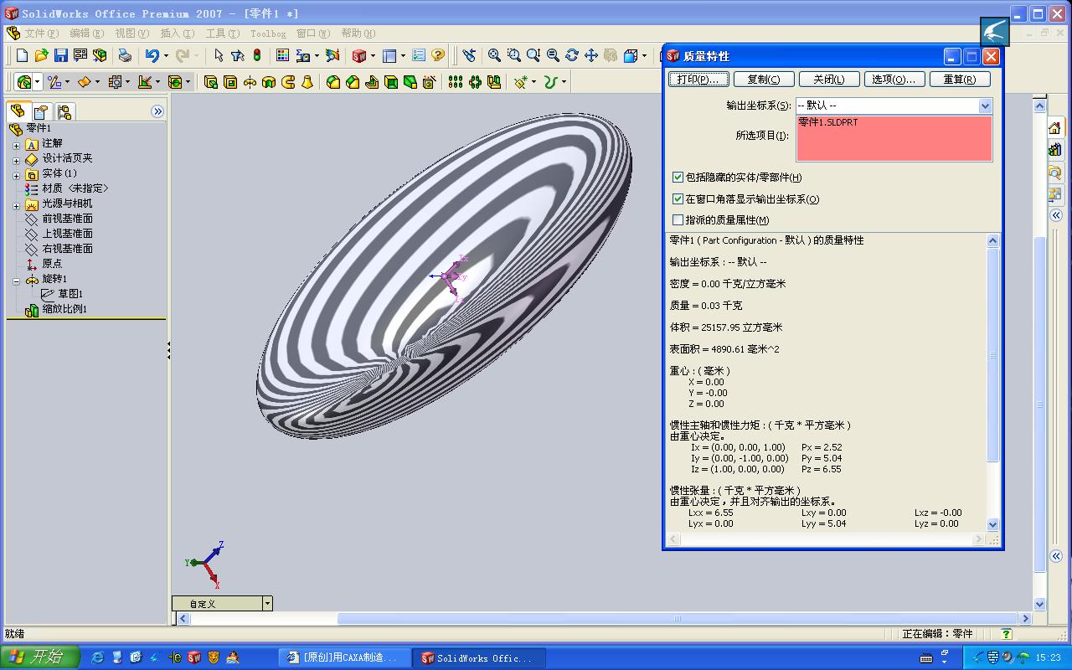Viewport: 1072px width, 670px height.
Task: Click the Extruded Boss toolbar icon
Action: (x=210, y=81)
